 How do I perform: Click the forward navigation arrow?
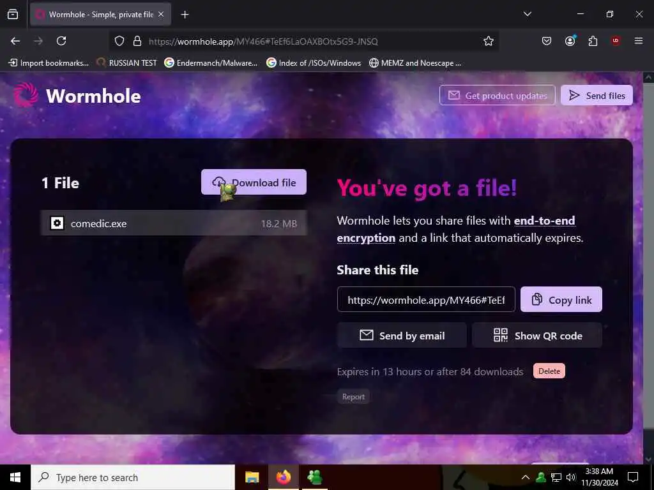click(38, 41)
